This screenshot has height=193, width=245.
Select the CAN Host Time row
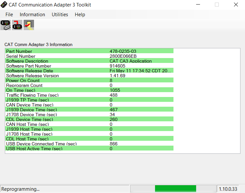pos(89,124)
